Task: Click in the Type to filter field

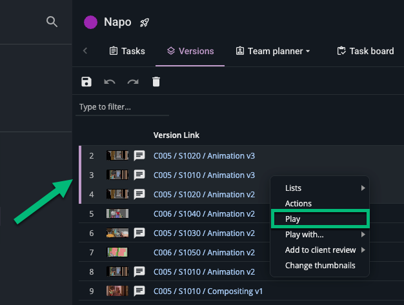Action: coord(122,106)
